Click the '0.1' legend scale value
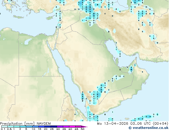169x130 pixels. click(x=3, y=129)
